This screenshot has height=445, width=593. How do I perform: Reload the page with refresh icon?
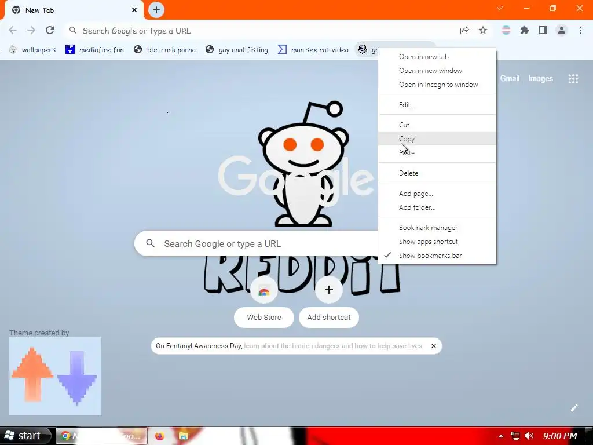tap(50, 30)
